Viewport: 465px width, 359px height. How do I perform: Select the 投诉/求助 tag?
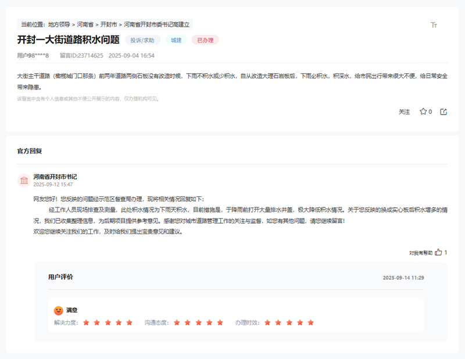click(x=142, y=40)
